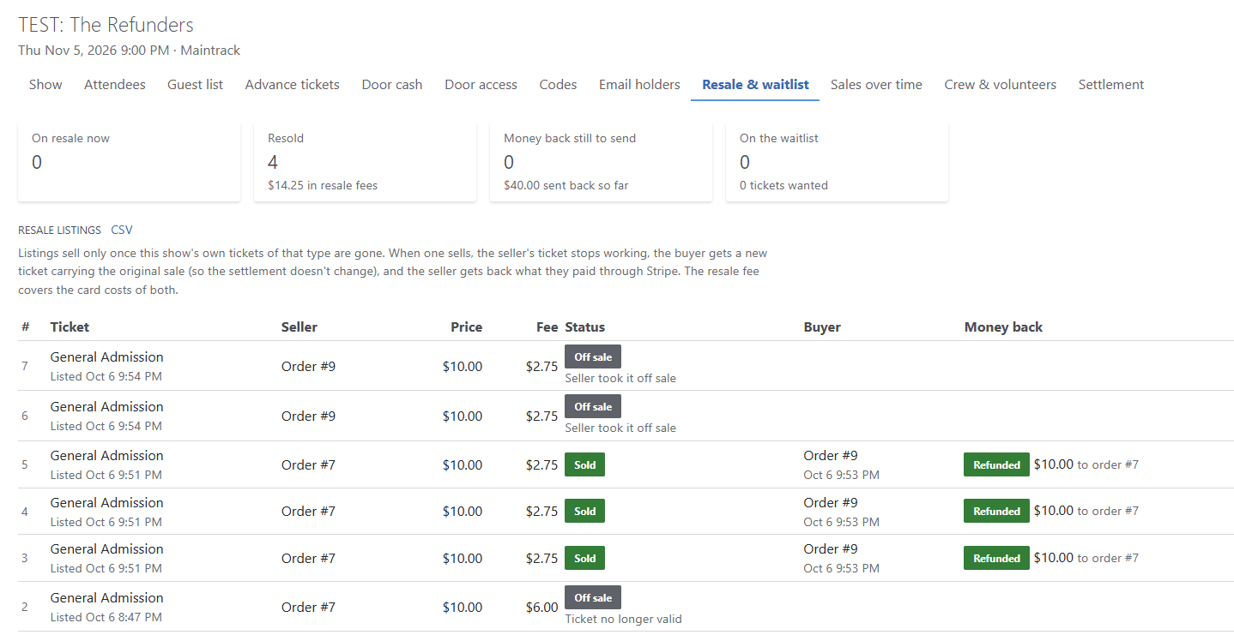
Task: Click the "TEST: The Refunders" show title
Action: [x=106, y=25]
